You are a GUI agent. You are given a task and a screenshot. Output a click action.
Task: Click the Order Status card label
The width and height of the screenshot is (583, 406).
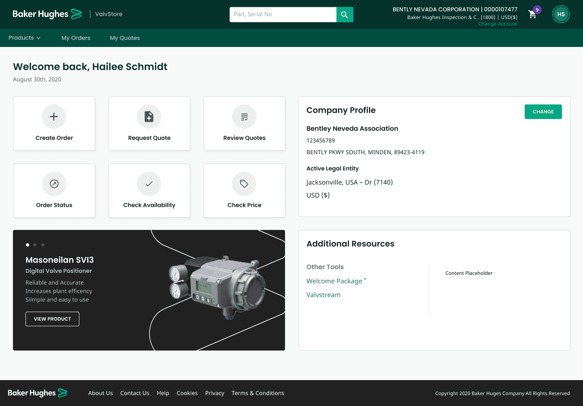point(54,205)
